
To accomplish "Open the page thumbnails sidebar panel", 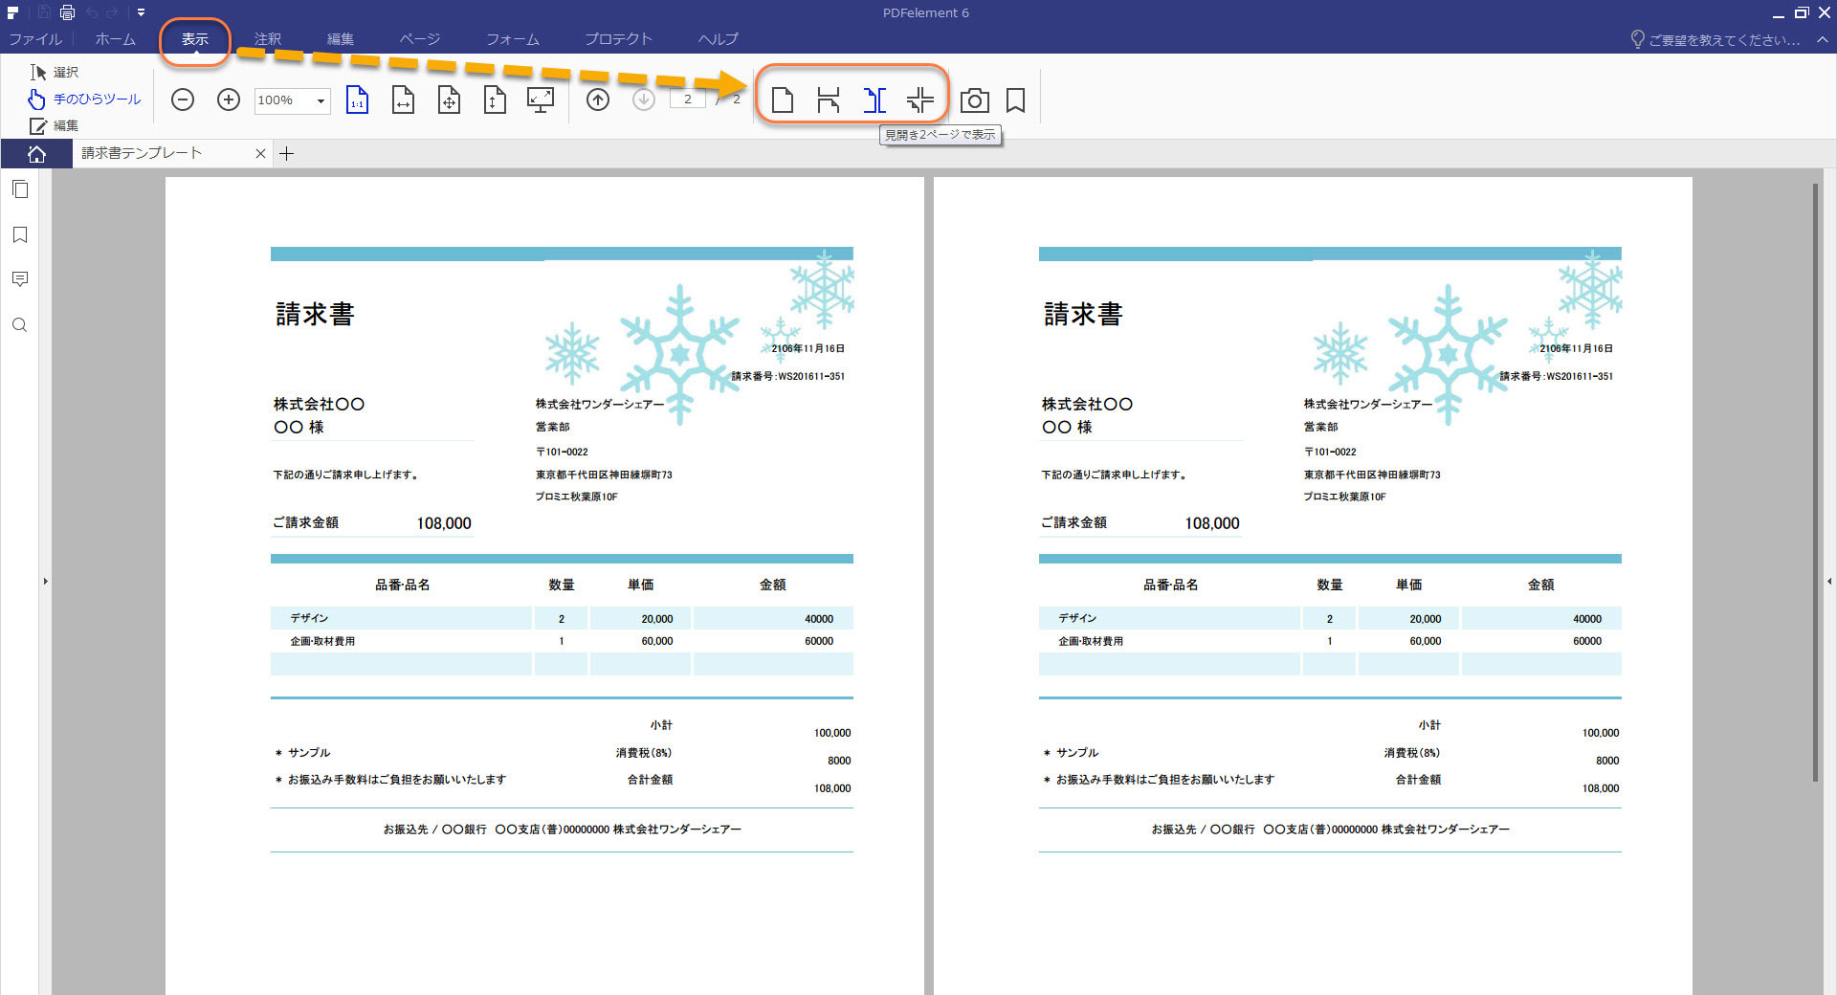I will [x=20, y=189].
